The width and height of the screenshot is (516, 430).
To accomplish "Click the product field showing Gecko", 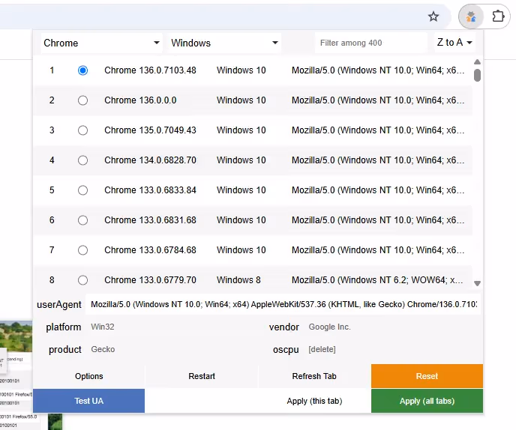I will click(175, 349).
